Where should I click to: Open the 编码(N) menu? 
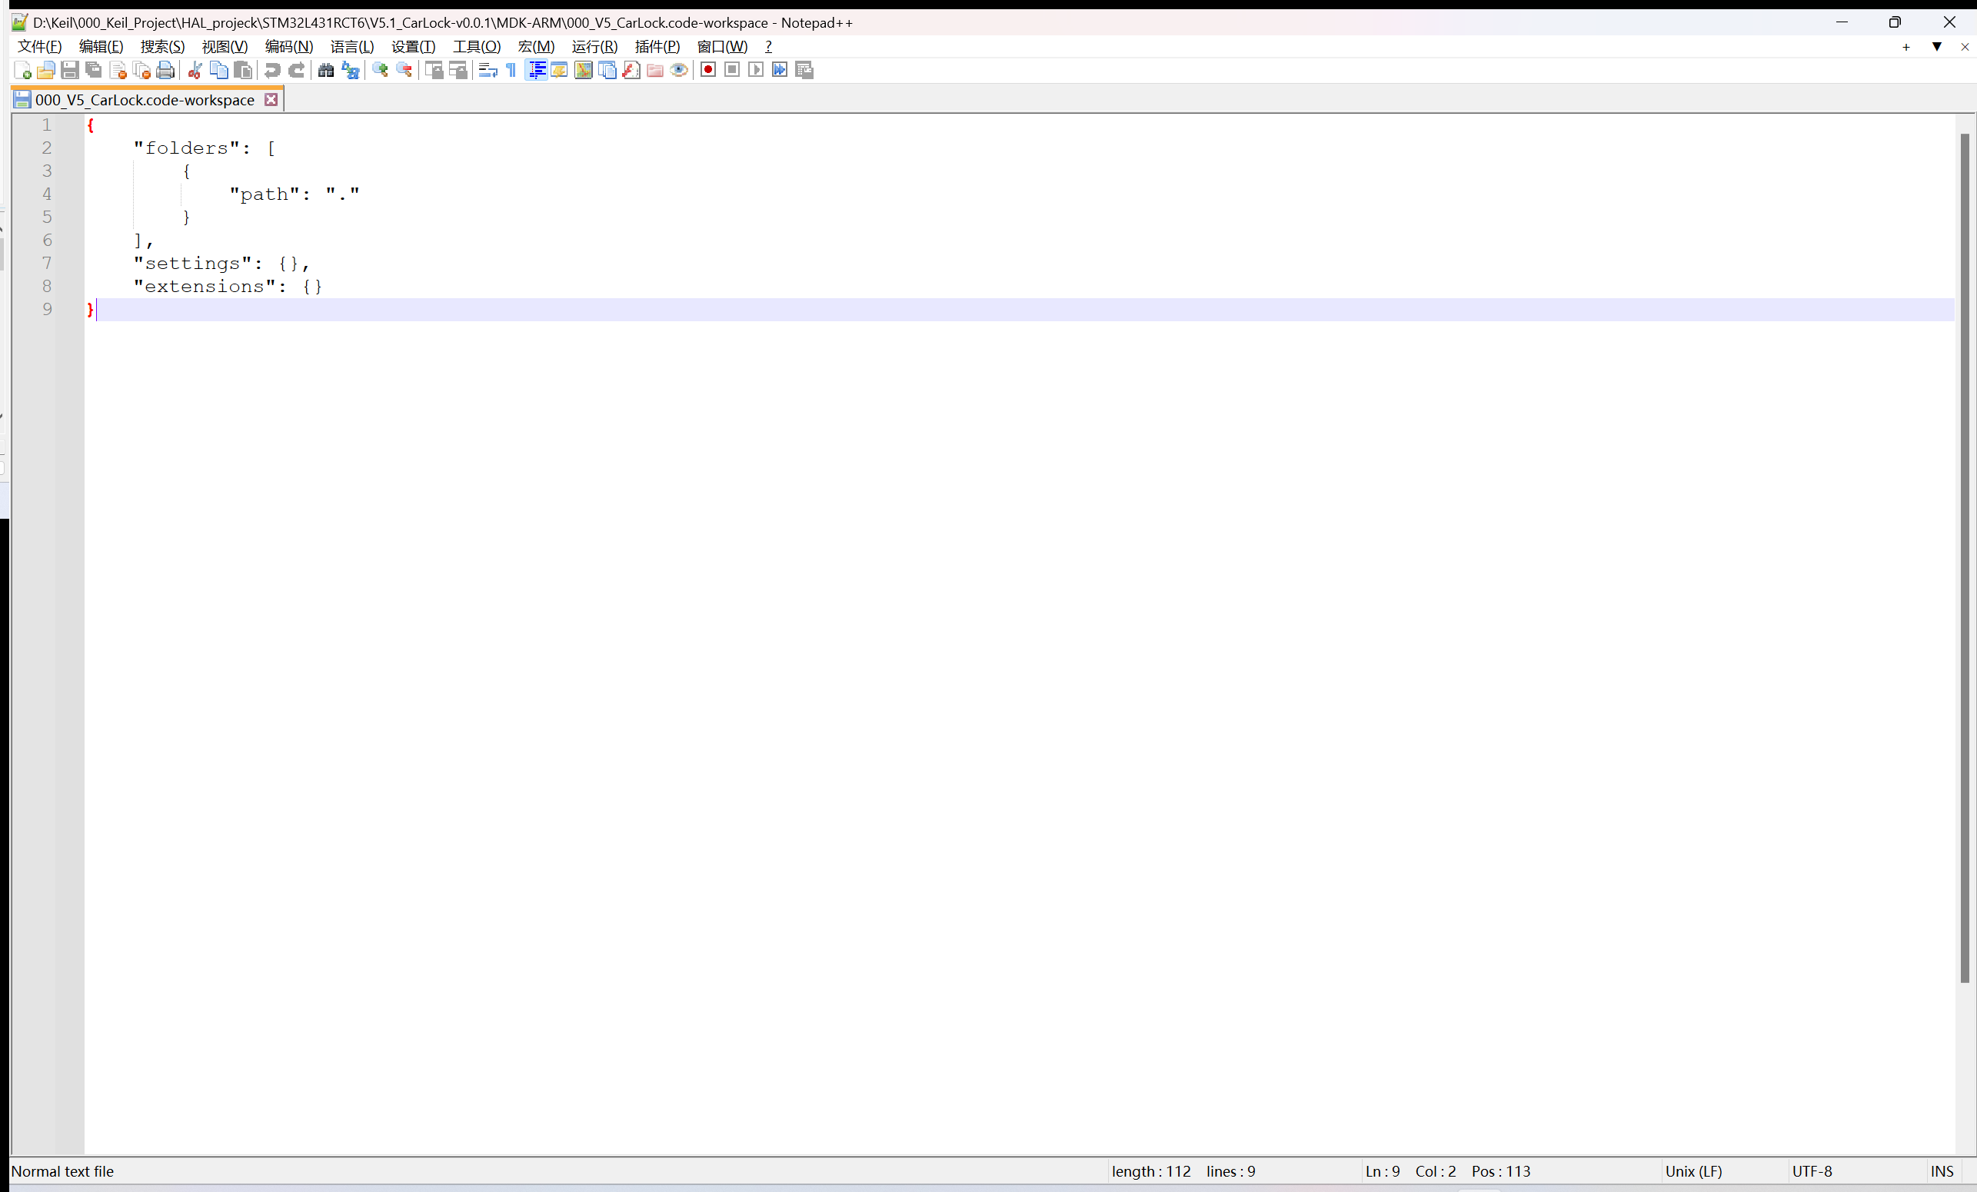point(289,47)
